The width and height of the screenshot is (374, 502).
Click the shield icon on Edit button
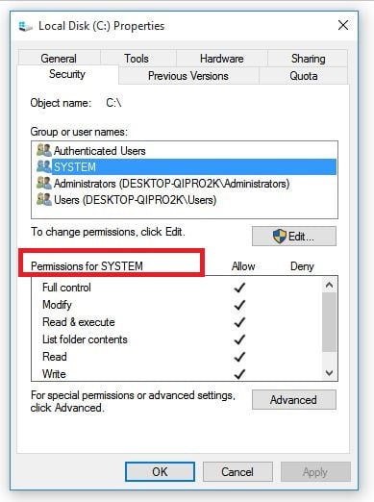click(279, 237)
